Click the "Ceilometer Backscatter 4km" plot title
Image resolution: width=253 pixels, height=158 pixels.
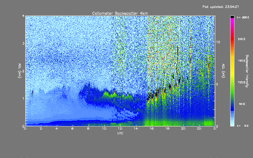tap(120, 13)
